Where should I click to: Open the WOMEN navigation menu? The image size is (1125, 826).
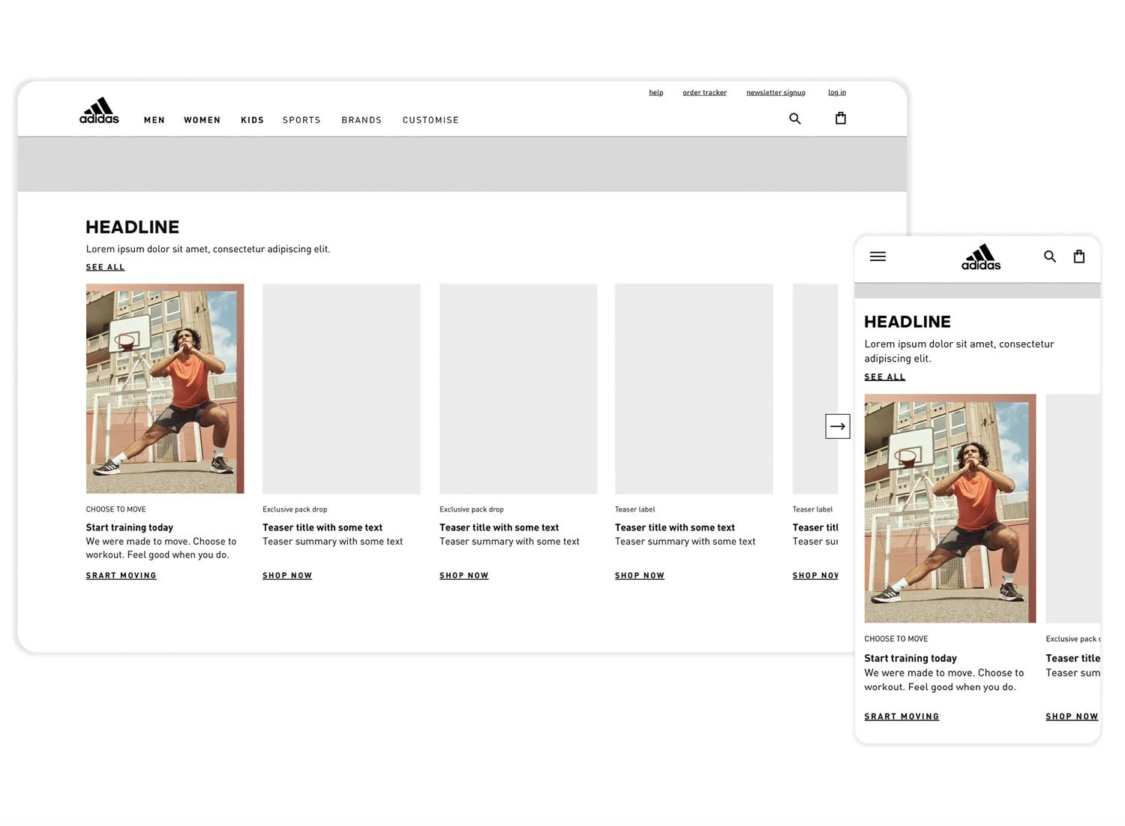click(x=202, y=120)
